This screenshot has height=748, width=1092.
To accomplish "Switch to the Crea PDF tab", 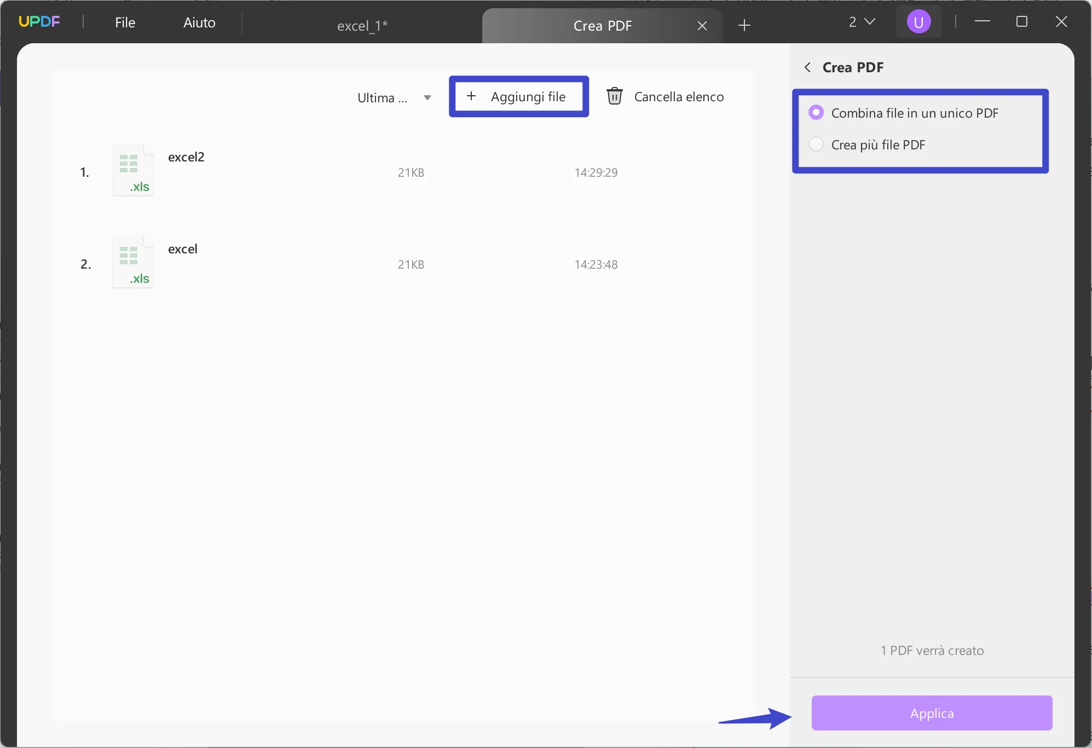I will 602,26.
